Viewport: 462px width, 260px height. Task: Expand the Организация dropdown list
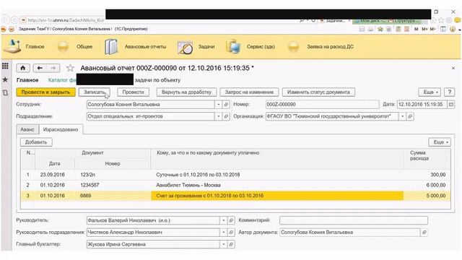pos(403,116)
